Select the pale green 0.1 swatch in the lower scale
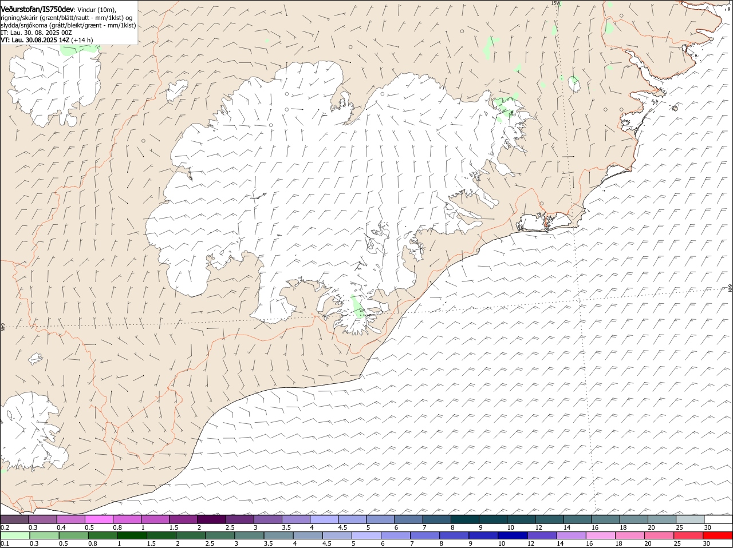Image resolution: width=733 pixels, height=548 pixels. coord(15,536)
